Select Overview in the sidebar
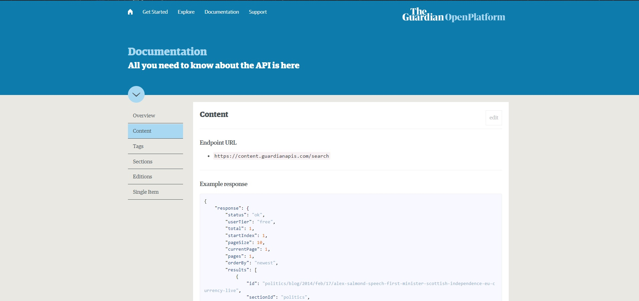The image size is (639, 301). point(144,115)
